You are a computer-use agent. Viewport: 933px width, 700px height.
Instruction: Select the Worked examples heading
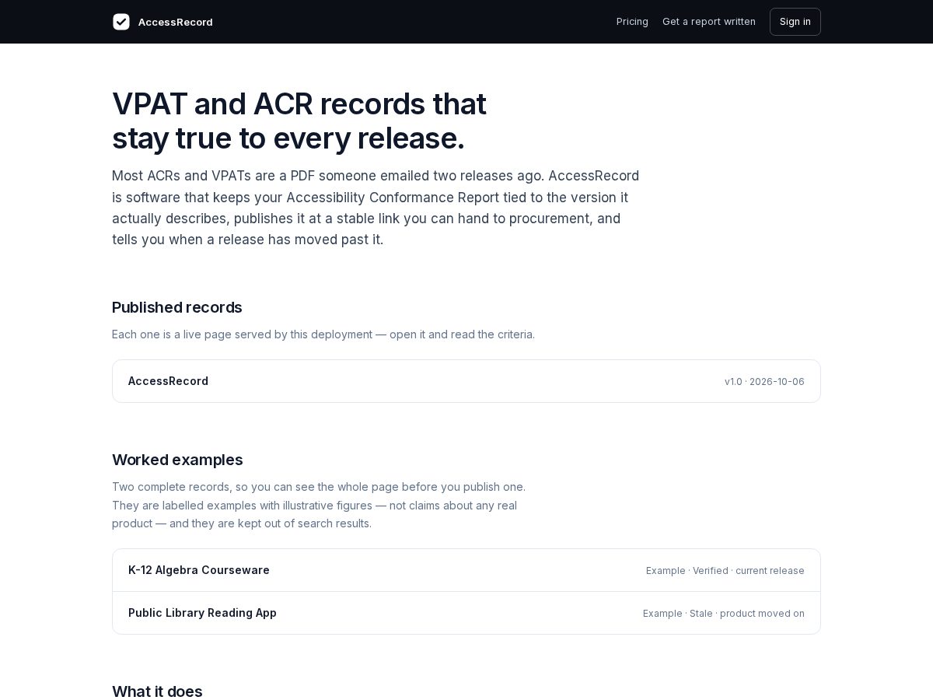coord(177,460)
